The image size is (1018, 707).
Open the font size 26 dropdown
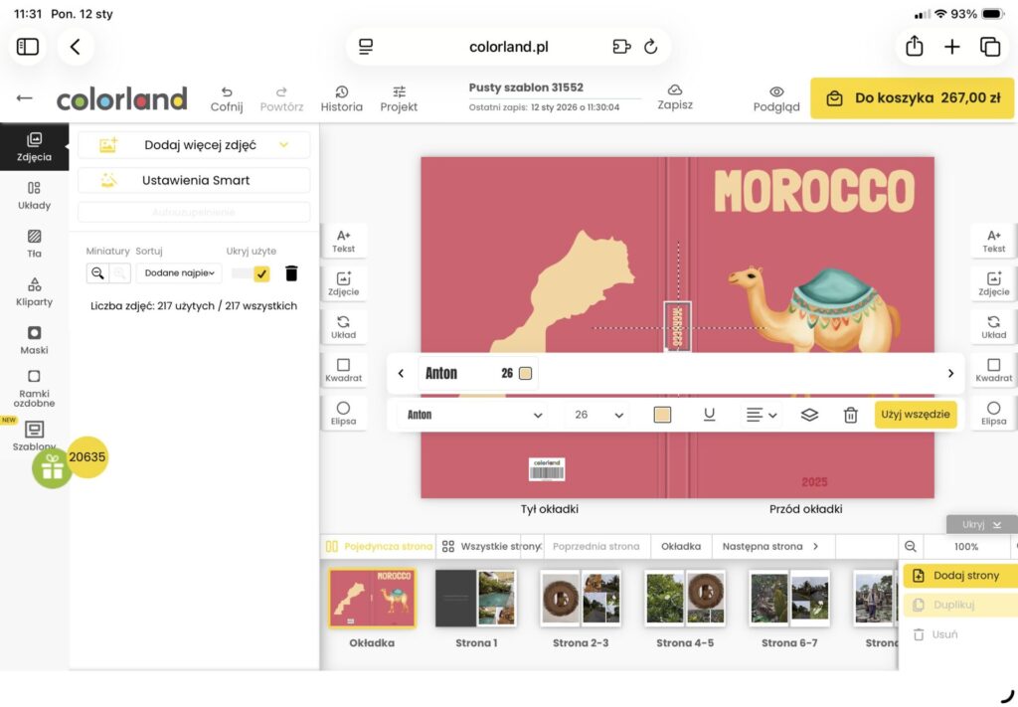pos(598,415)
